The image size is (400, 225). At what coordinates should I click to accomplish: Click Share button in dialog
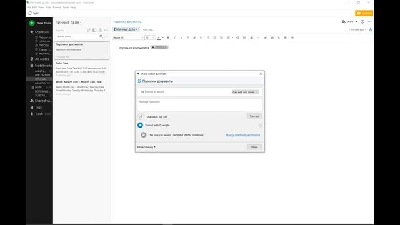254,147
